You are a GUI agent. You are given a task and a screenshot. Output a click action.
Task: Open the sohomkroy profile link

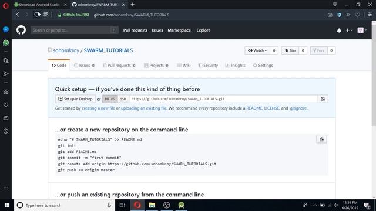pos(66,50)
